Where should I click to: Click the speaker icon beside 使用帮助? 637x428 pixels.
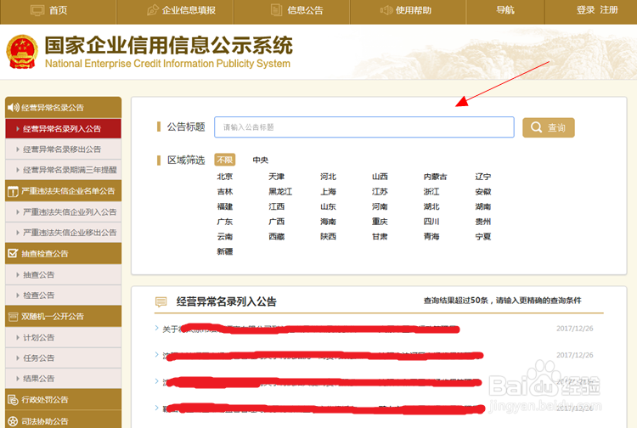(x=386, y=10)
